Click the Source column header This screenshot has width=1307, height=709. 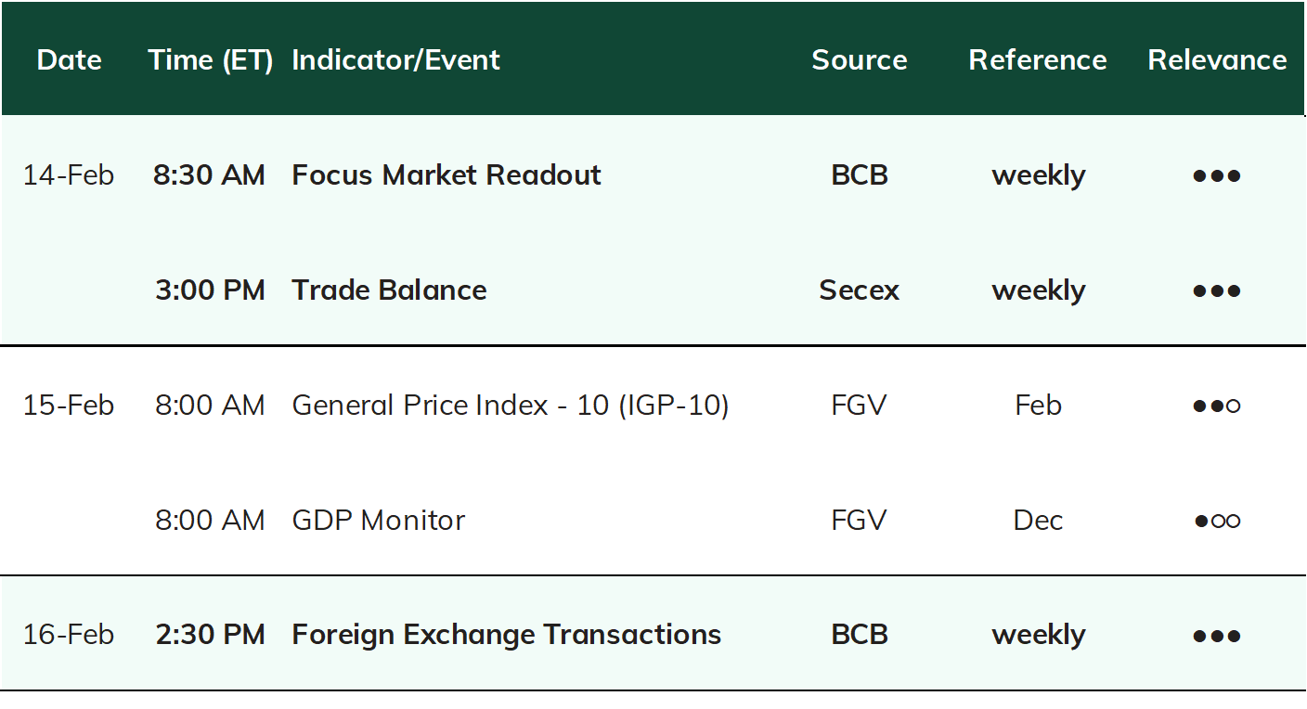pyautogui.click(x=860, y=59)
